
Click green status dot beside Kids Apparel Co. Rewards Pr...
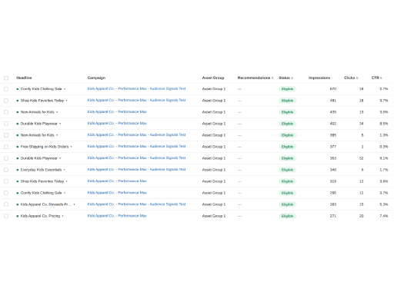click(18, 204)
